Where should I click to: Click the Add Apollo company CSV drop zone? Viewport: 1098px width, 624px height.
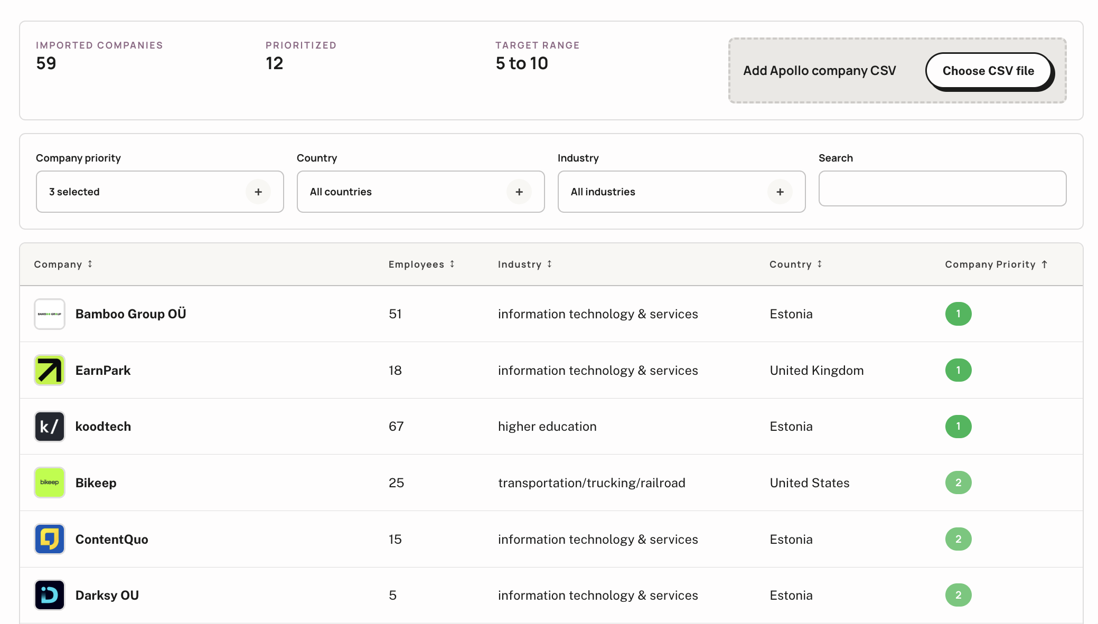click(897, 71)
